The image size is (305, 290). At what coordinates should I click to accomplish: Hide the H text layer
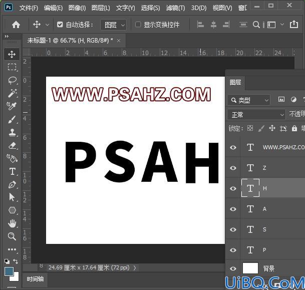[x=233, y=188]
